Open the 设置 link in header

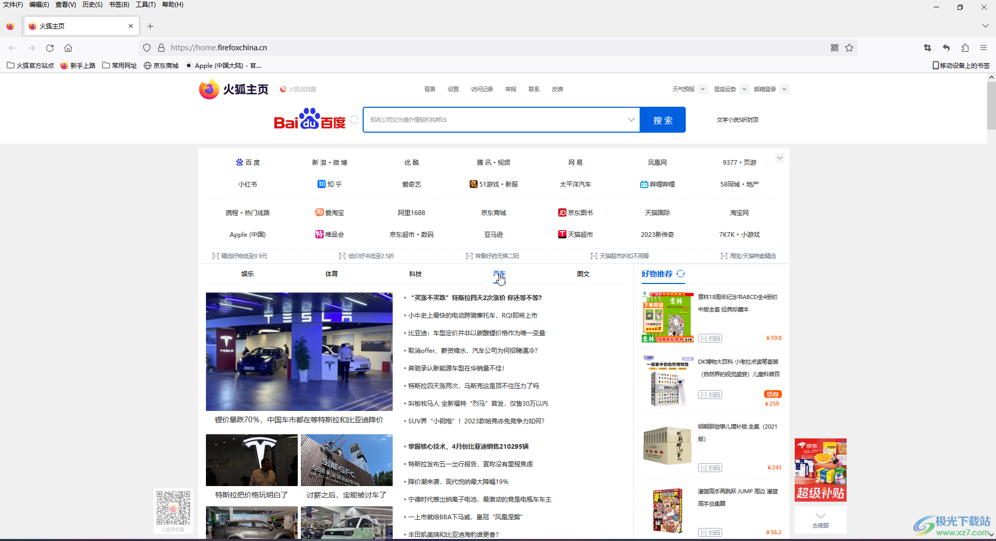coord(453,89)
